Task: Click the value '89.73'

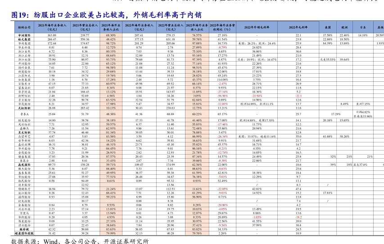Action: coord(52,164)
